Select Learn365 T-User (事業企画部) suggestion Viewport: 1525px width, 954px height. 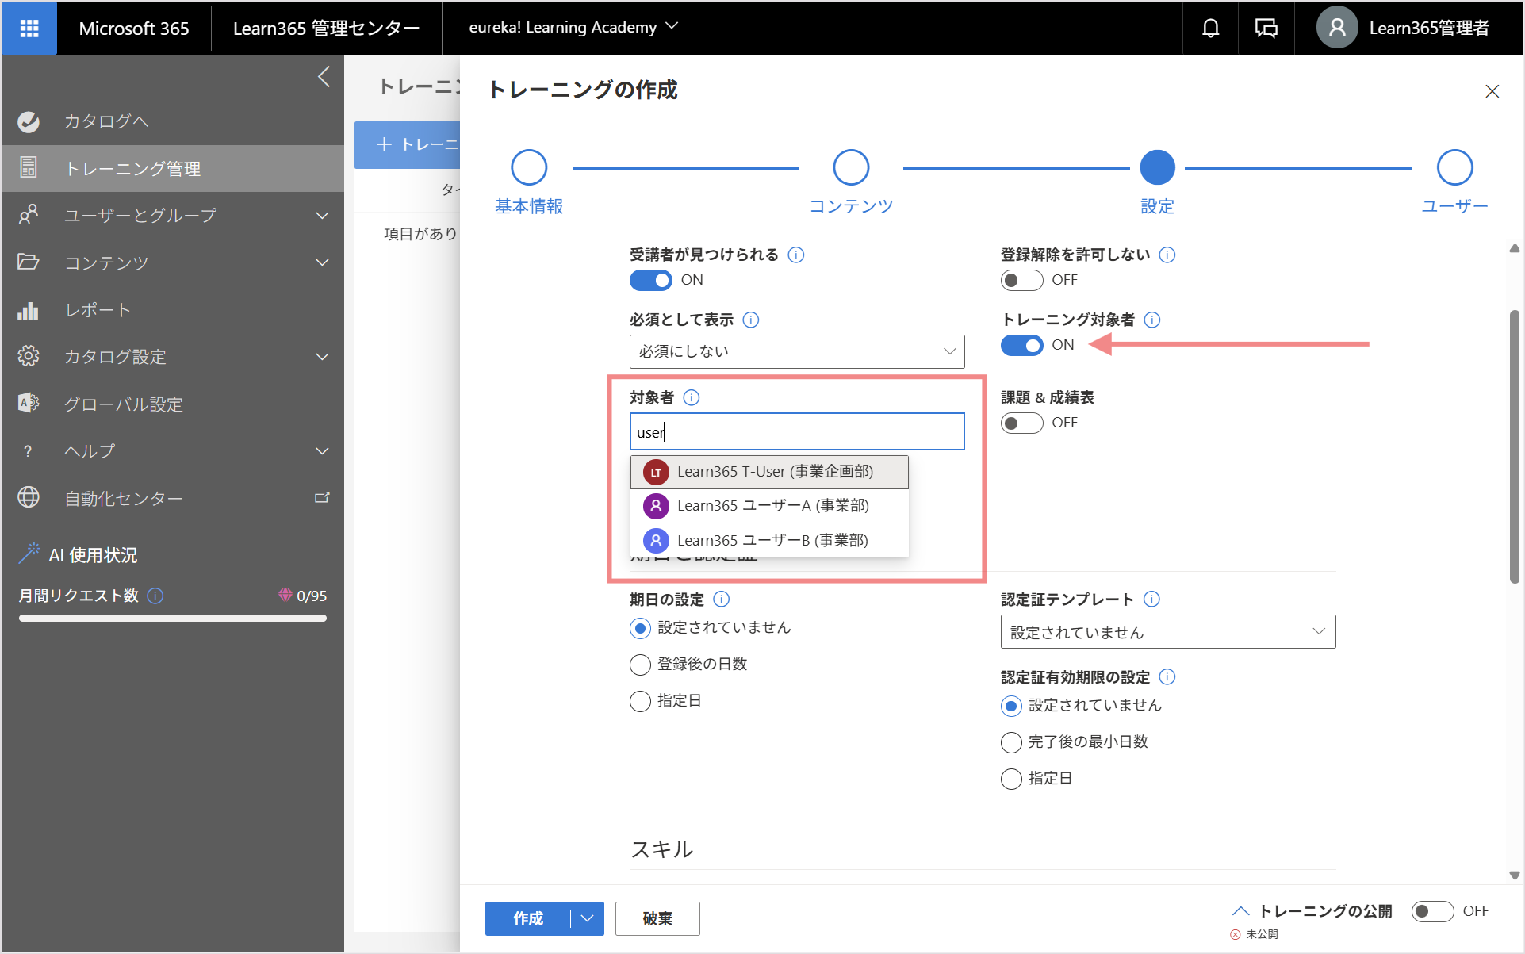coord(769,472)
